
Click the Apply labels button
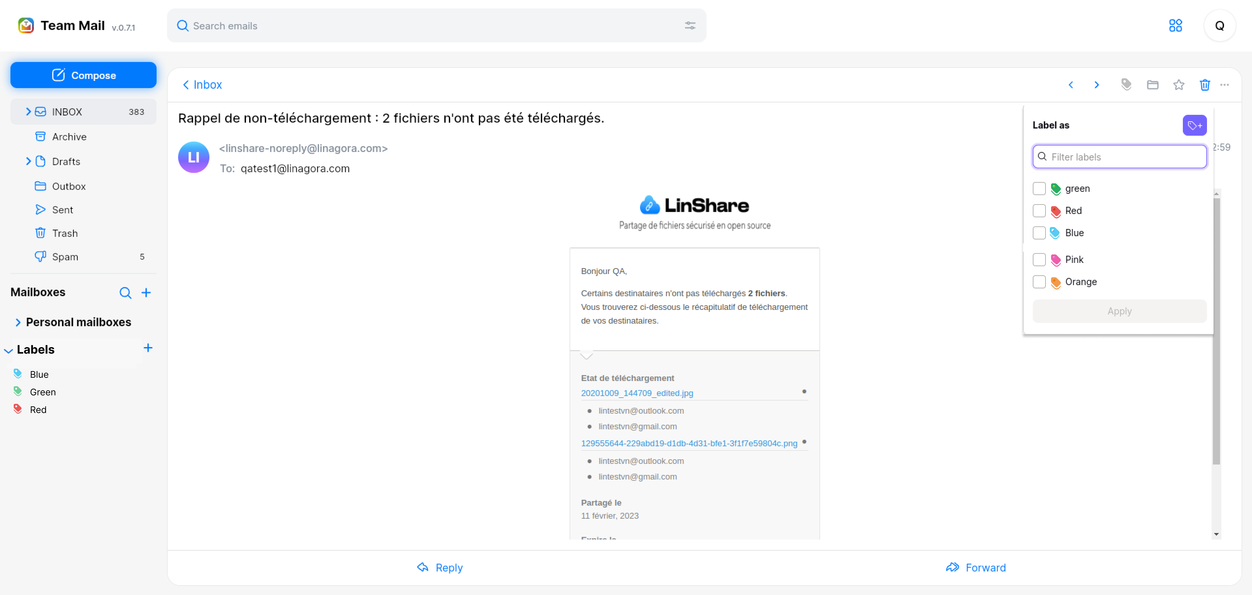click(1119, 311)
